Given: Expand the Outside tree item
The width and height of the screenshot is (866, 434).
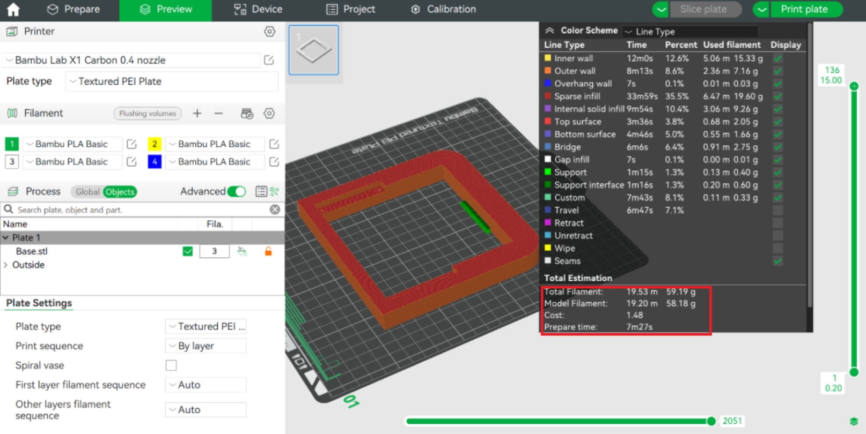Looking at the screenshot, I should [5, 265].
